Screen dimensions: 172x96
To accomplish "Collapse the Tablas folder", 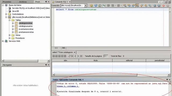I will (x=10, y=20).
